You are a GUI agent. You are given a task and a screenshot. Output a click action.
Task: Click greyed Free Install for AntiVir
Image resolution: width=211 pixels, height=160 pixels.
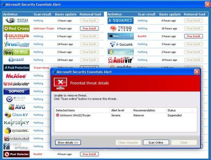[x=193, y=60]
